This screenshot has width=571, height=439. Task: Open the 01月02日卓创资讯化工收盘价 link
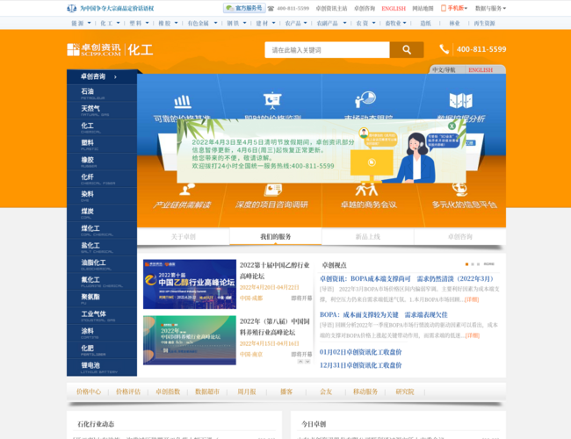click(360, 352)
